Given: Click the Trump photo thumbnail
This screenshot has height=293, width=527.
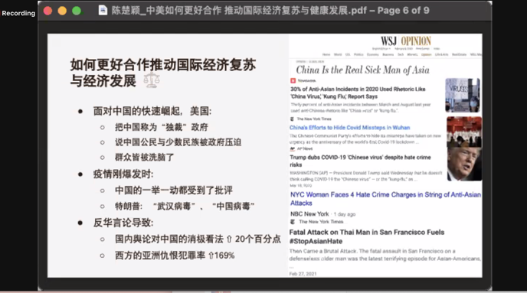Looking at the screenshot, I should [464, 164].
